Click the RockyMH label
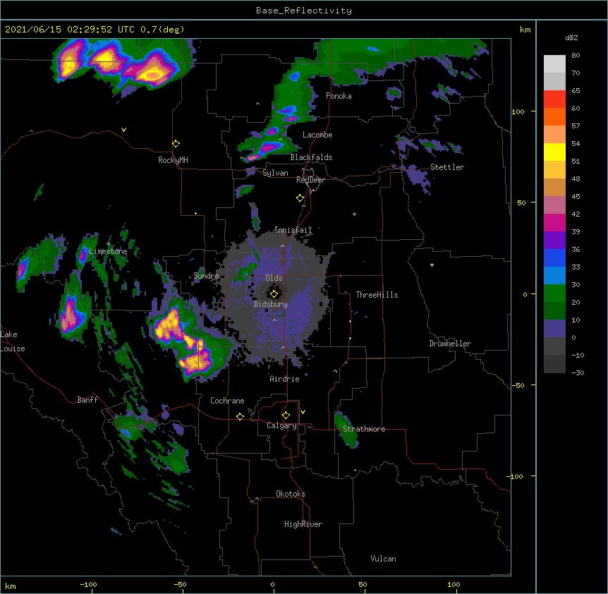608x594 pixels. click(x=173, y=159)
